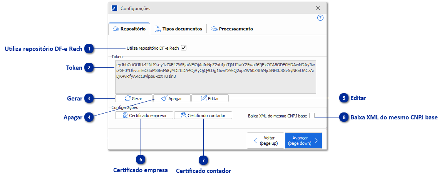
Task: Proceed with the Avançar button
Action: pos(303,141)
